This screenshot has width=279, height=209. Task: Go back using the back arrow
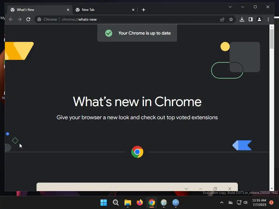11,19
